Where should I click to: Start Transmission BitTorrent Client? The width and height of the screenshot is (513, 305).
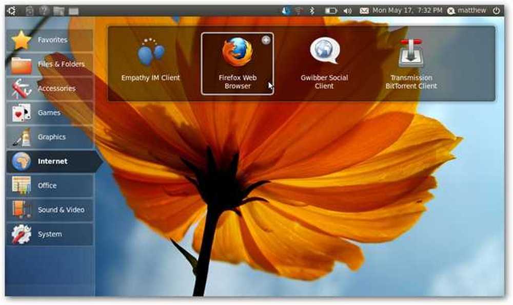pyautogui.click(x=411, y=64)
